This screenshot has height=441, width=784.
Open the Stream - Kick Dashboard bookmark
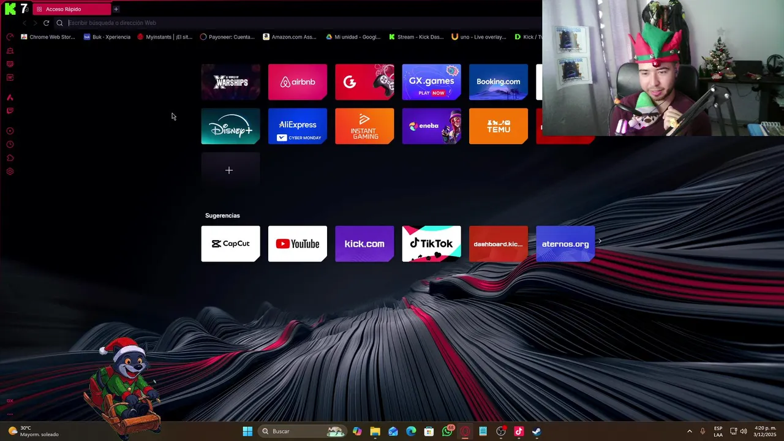(x=416, y=37)
